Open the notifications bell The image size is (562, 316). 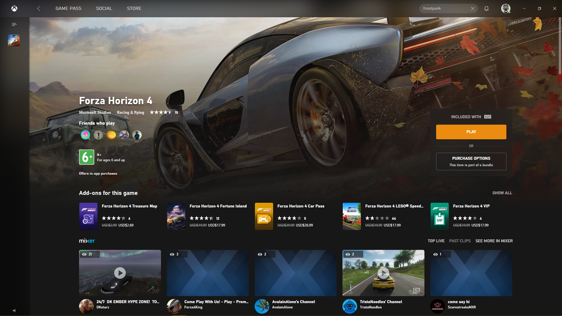click(x=487, y=8)
